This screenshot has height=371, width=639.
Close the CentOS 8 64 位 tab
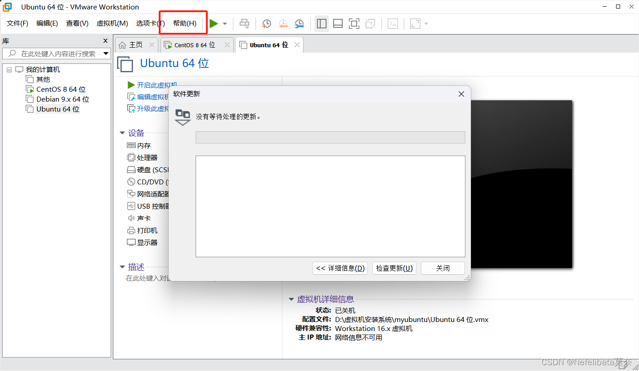coord(227,45)
